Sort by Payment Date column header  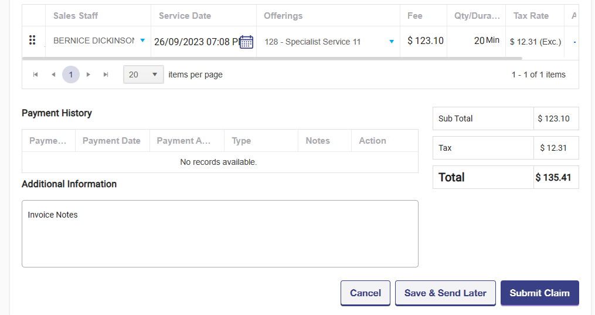point(111,141)
